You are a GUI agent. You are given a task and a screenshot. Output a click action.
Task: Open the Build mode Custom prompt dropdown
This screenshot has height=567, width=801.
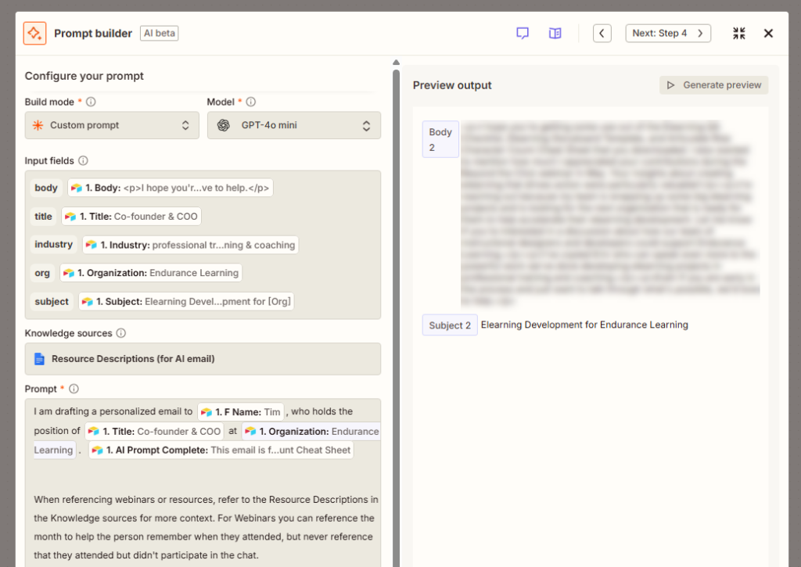pos(112,125)
